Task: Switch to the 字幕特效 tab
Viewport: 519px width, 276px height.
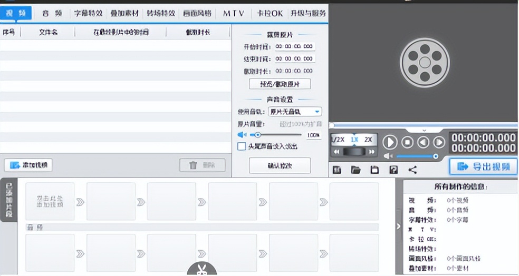Action: pos(88,13)
